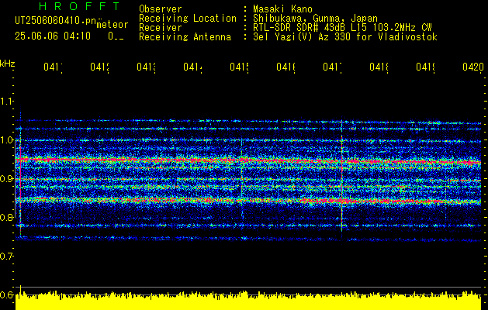Click the HROFFT title text
This screenshot has width=488, height=310.
click(80, 6)
